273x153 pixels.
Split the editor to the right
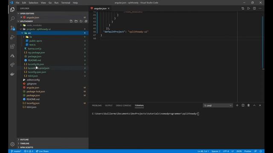tap(254, 8)
